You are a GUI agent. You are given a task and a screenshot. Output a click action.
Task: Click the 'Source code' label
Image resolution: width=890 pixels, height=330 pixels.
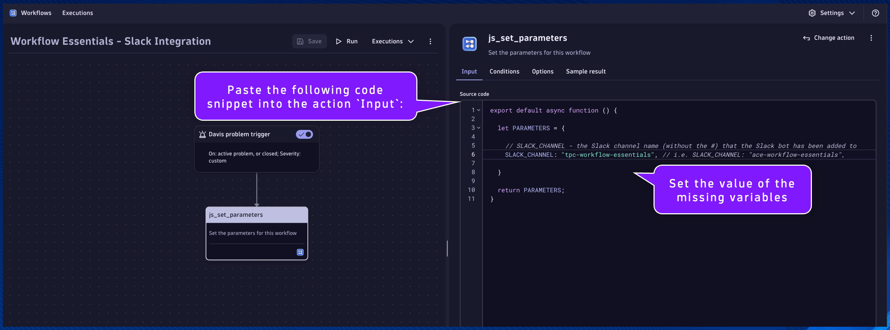click(474, 94)
